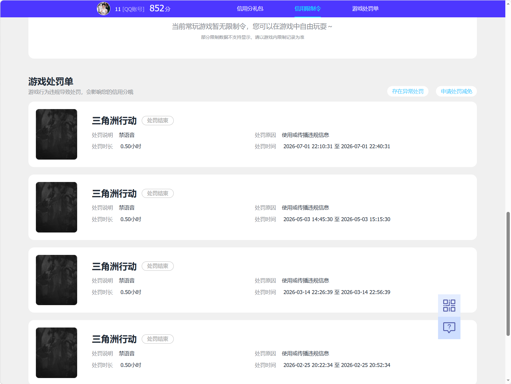
Task: Click 处罚结束 badge on the 2026-05-03 penalty
Action: (x=158, y=193)
